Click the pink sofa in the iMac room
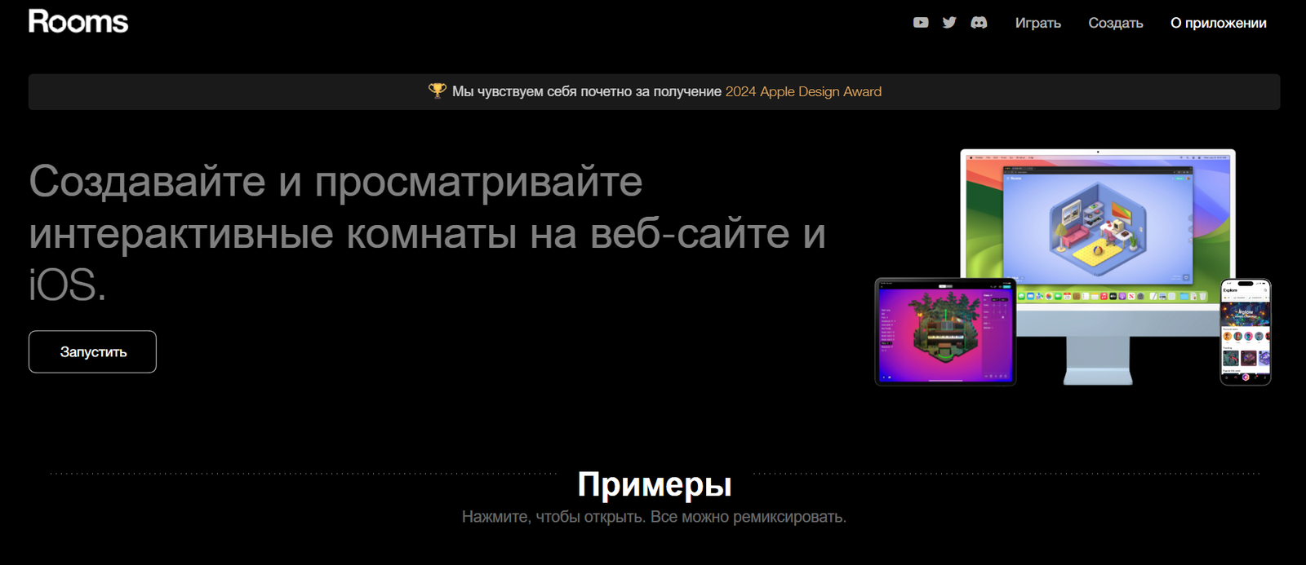The height and width of the screenshot is (565, 1306). click(1076, 235)
